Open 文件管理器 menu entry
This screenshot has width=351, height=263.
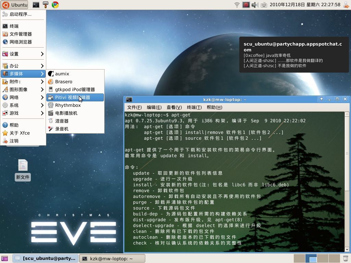point(23,34)
